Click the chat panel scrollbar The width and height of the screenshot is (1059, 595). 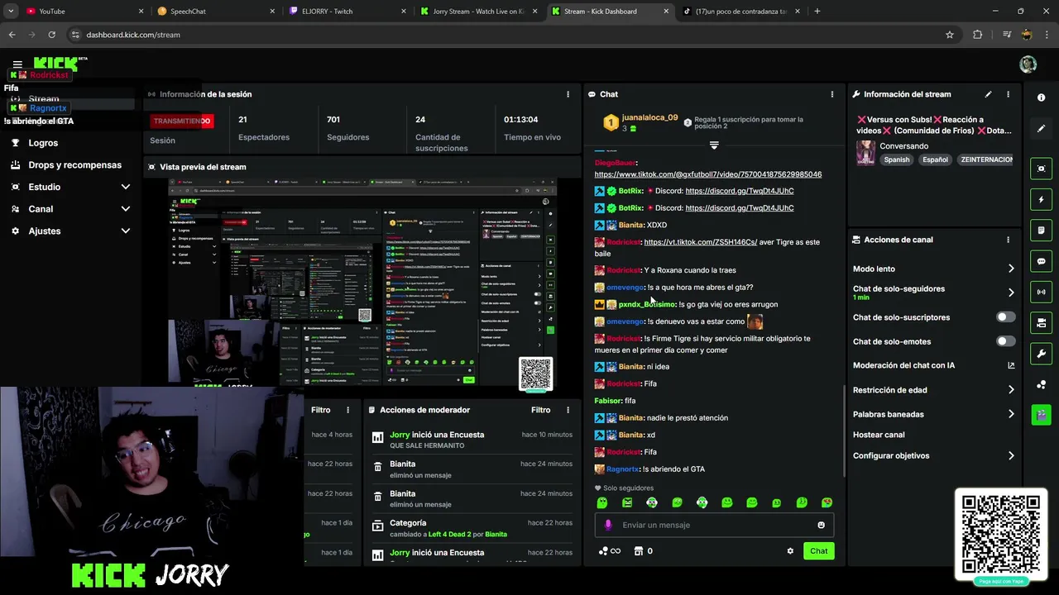[843, 431]
